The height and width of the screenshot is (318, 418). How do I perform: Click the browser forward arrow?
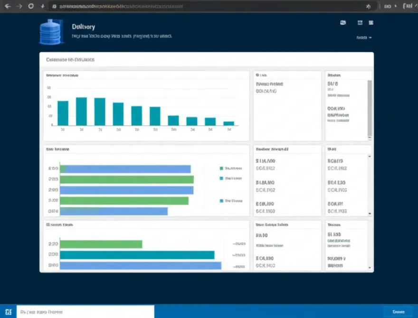[x=19, y=6]
